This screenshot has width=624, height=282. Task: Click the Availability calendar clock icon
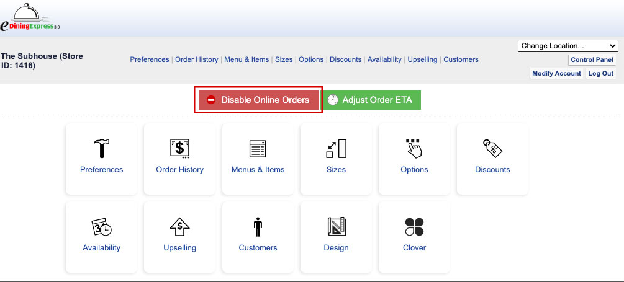pos(101,227)
